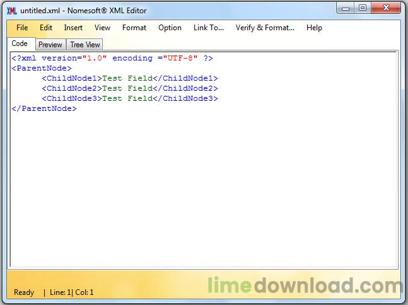Open the Help menu
This screenshot has width=408, height=305.
pyautogui.click(x=314, y=28)
